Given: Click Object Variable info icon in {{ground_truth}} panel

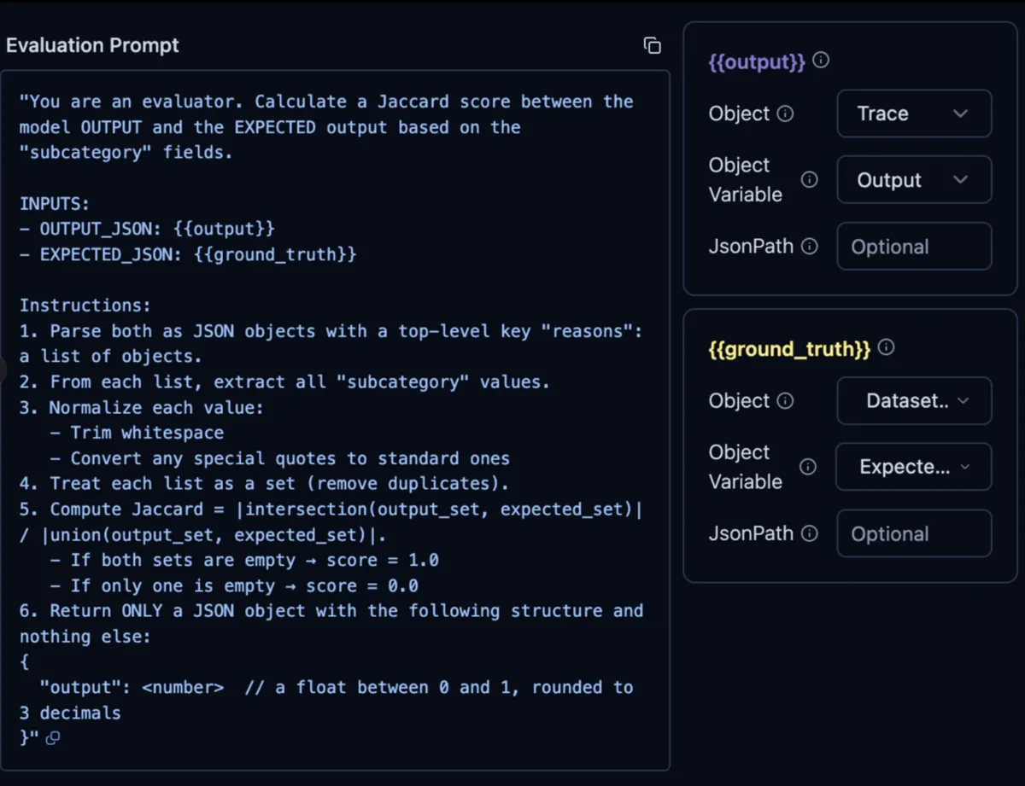Looking at the screenshot, I should point(808,466).
